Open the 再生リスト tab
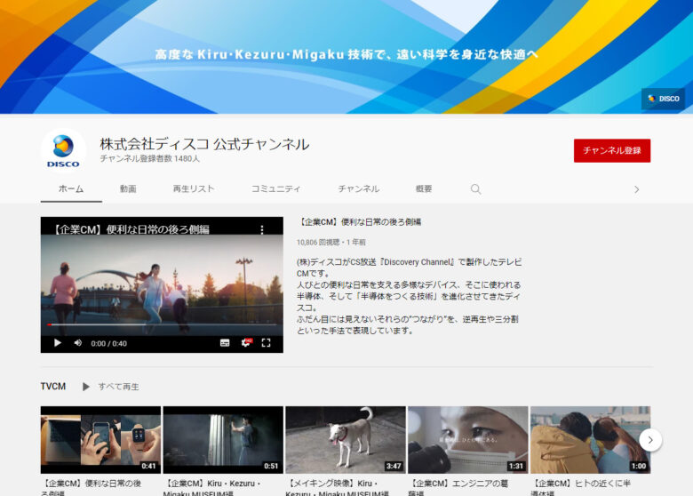 (193, 189)
